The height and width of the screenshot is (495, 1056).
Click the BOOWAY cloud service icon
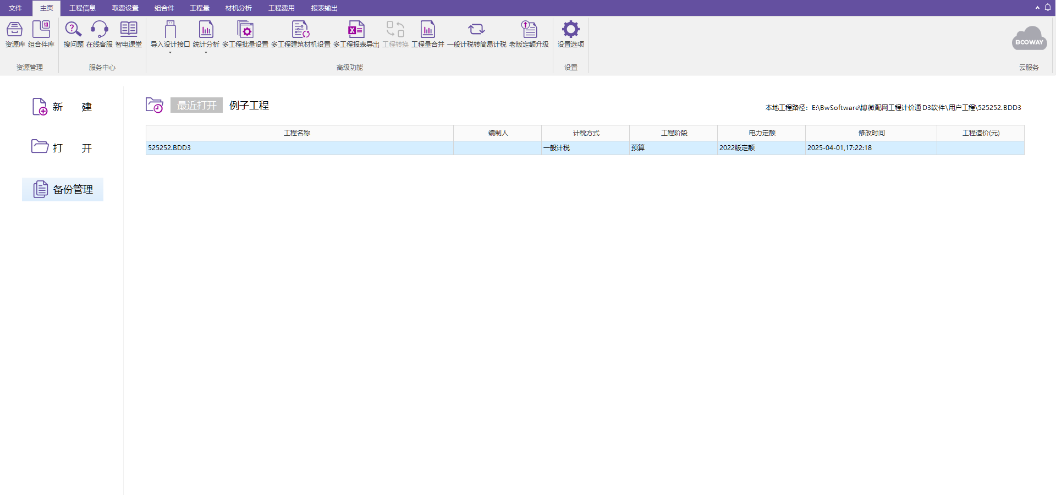[1029, 38]
